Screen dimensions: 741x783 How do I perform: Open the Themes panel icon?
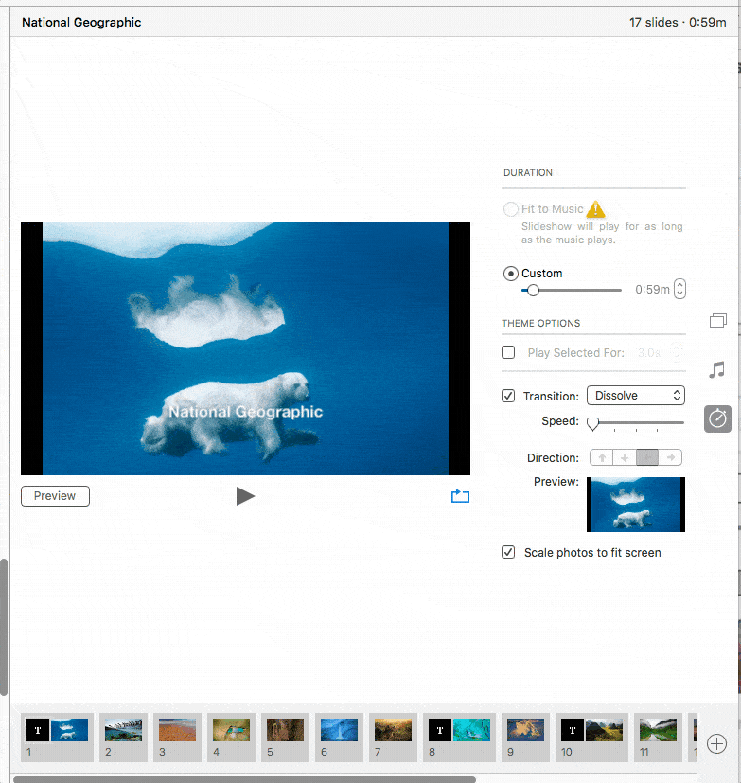point(718,321)
